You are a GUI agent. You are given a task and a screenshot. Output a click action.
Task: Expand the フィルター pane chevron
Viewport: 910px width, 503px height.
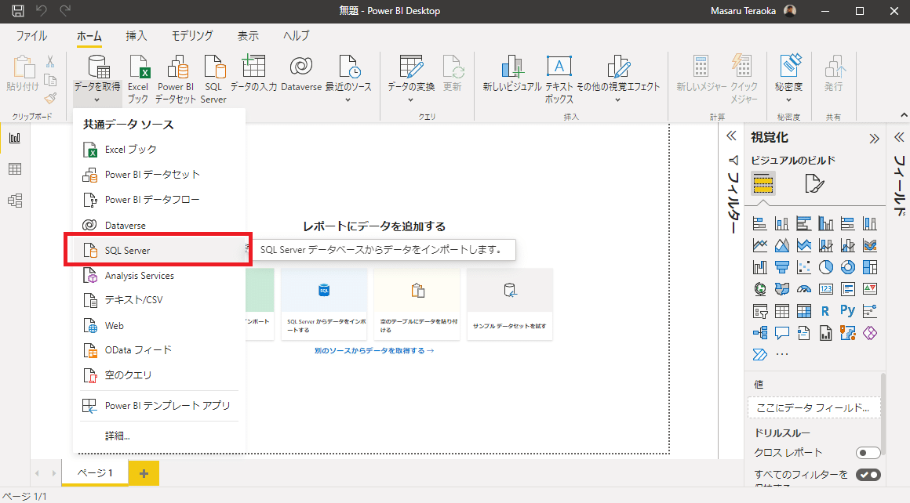tap(731, 136)
